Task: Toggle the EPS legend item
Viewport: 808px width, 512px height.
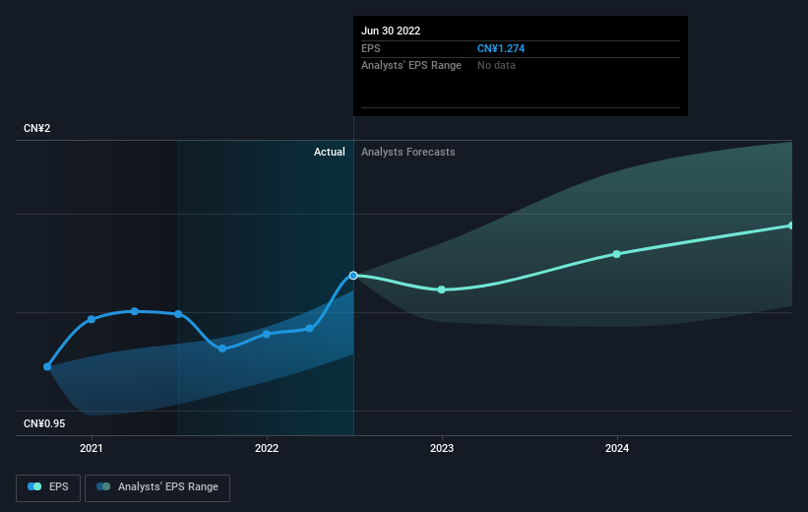Action: (x=49, y=486)
